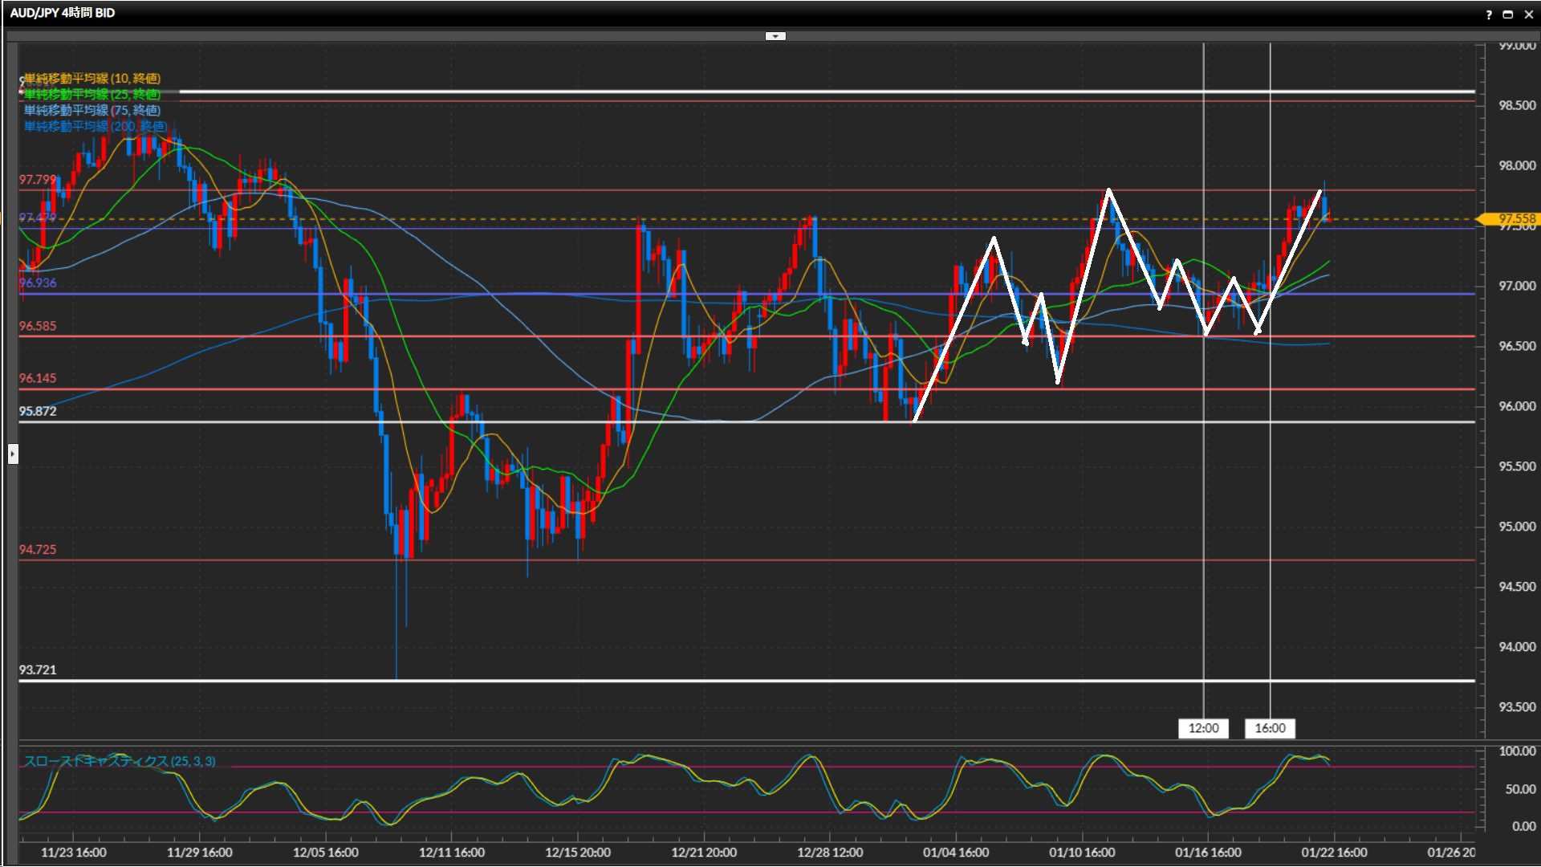
Task: Select the 25-period moving average label
Action: click(x=91, y=94)
